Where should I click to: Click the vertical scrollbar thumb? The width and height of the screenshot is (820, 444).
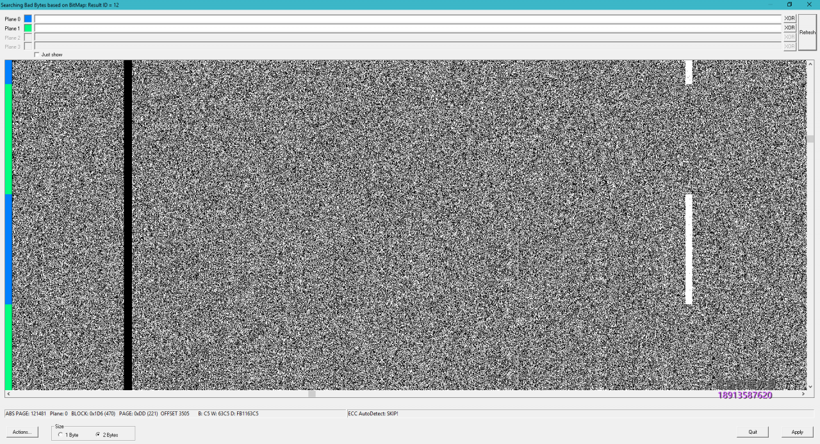point(810,139)
